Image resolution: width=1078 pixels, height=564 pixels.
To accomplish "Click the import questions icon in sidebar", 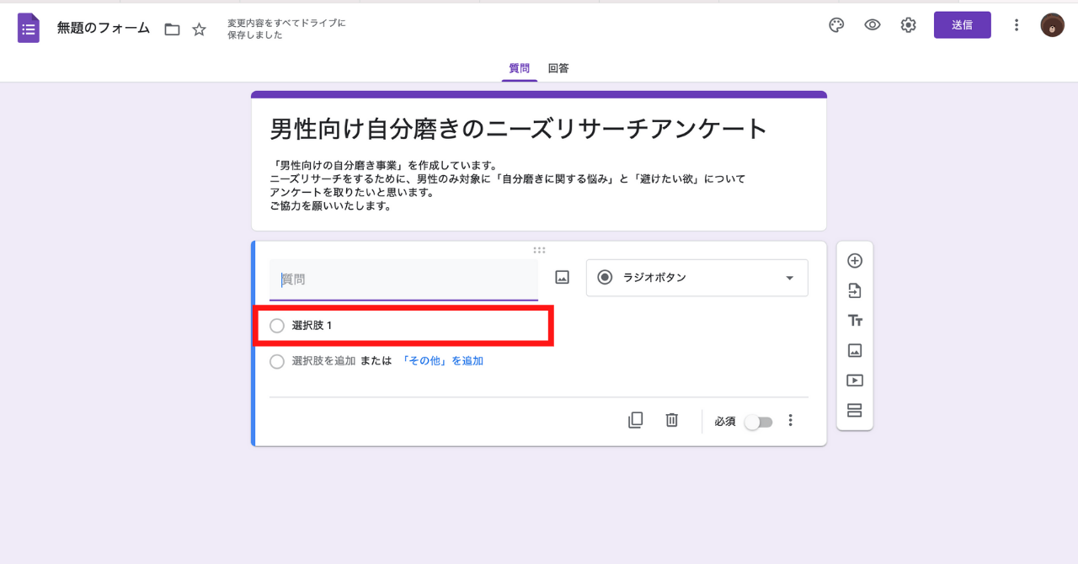I will click(x=855, y=290).
